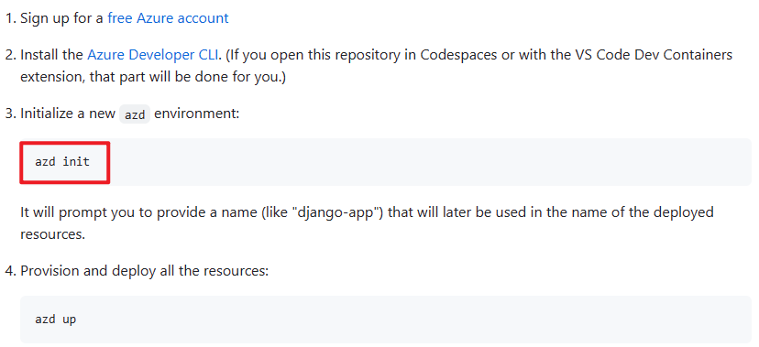Click the list number 1 marker
Viewport: 759px width, 347px height.
pos(10,18)
